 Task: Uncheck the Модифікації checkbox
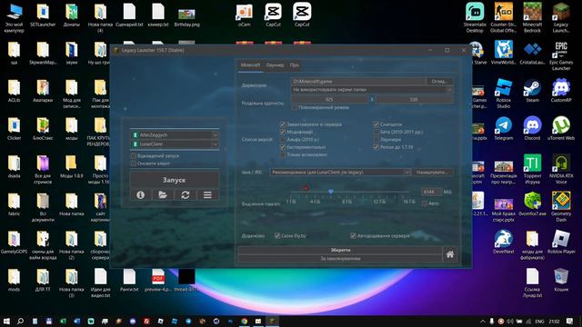point(283,132)
